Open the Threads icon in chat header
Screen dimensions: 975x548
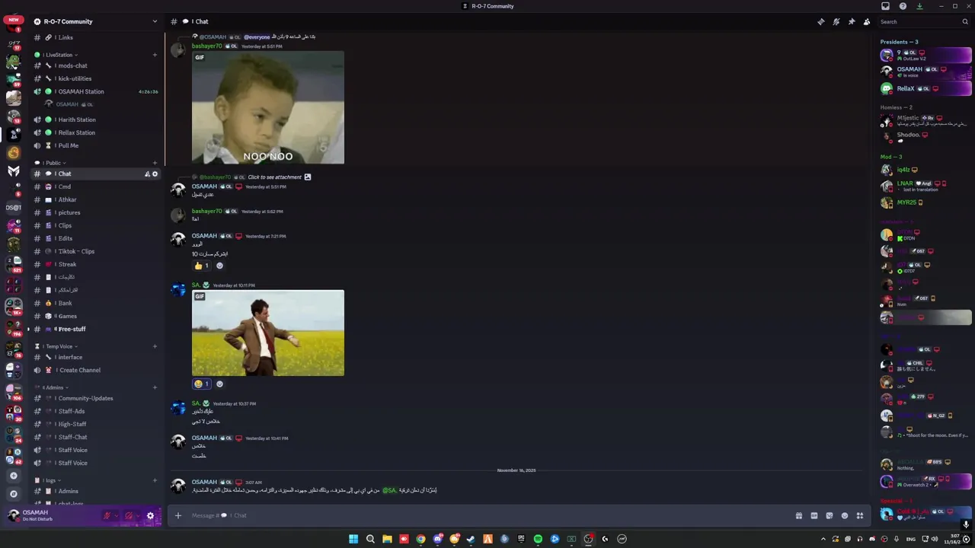point(820,21)
